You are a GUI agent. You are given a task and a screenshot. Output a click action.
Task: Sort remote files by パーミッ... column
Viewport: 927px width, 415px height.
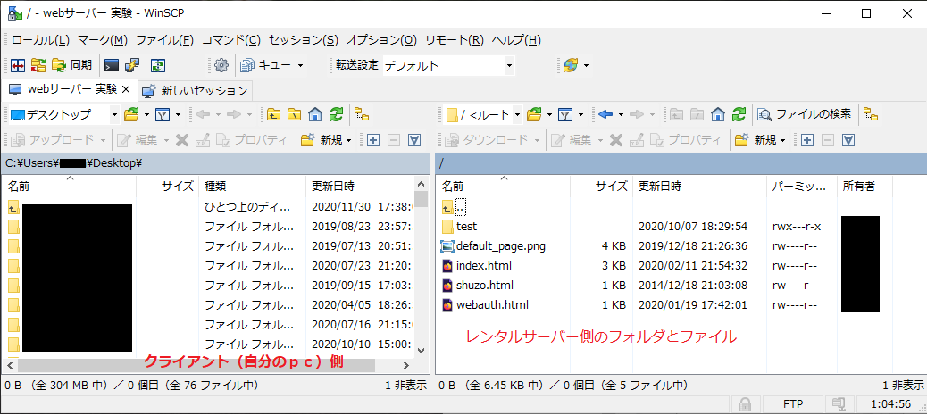pos(801,187)
